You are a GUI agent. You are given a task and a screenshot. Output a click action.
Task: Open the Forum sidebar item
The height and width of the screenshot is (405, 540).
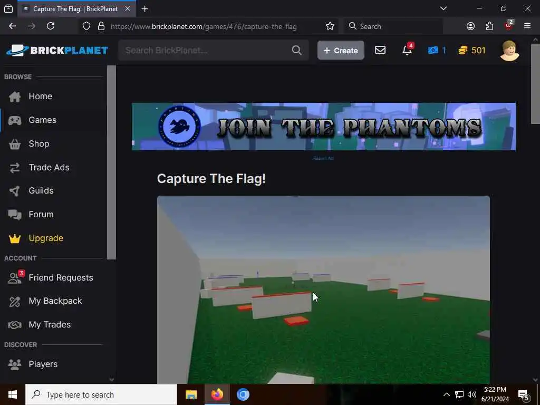(53, 215)
